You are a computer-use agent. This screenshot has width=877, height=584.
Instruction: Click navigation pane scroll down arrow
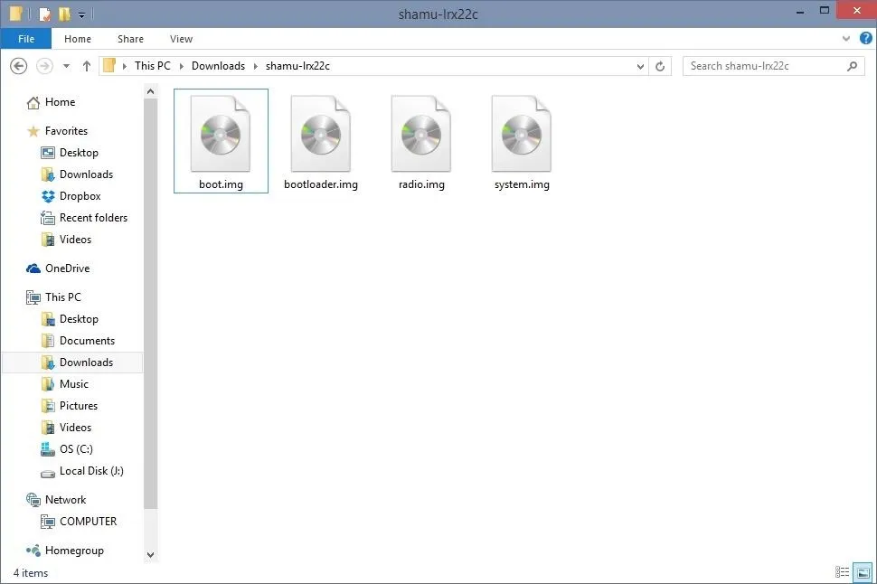point(150,555)
